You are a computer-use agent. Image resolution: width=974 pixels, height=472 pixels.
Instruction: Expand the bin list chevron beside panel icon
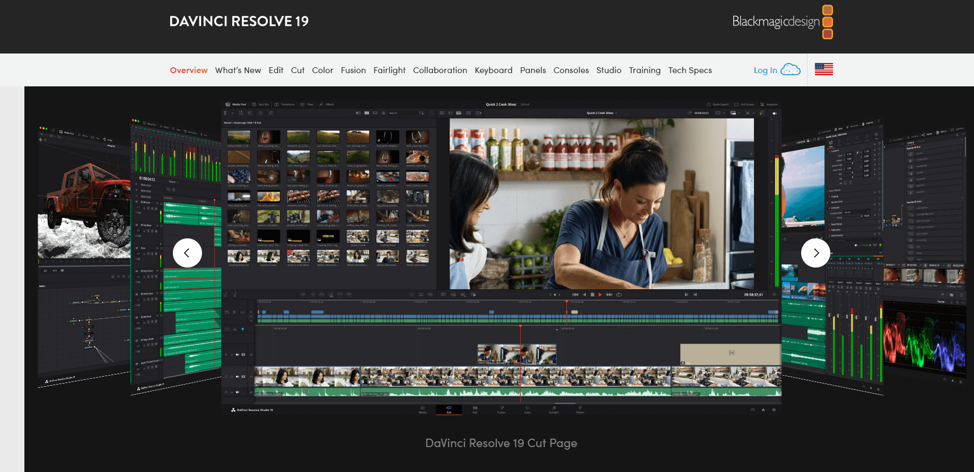point(233,113)
